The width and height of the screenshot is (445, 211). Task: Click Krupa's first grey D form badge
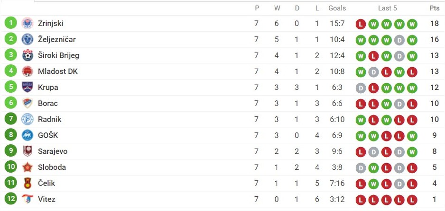click(x=361, y=88)
